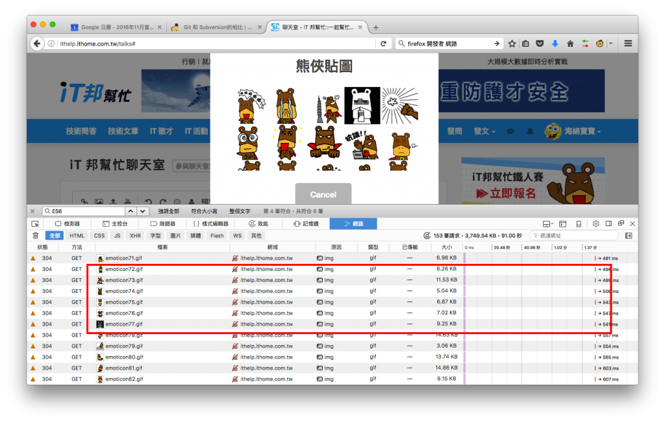Filter requests by CSS
Image resolution: width=665 pixels, height=423 pixels.
tap(99, 235)
